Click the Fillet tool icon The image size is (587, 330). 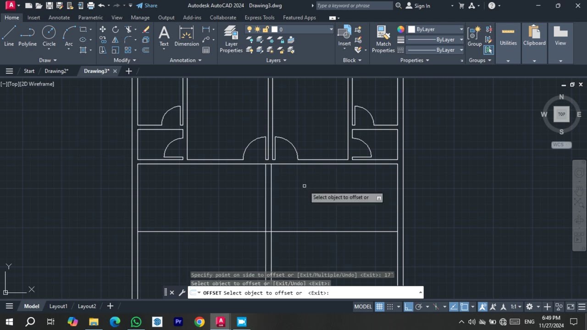click(x=128, y=40)
